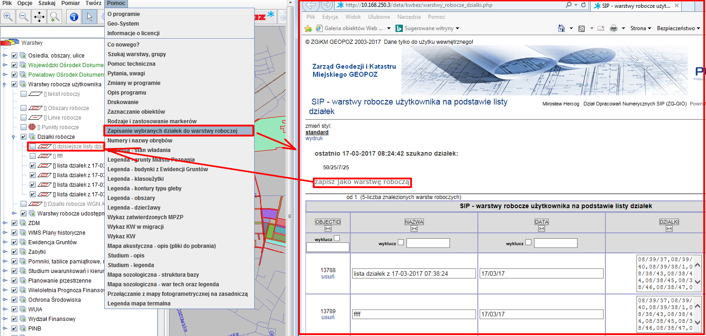
Task: Enable the 'tekst roboczy' layer checkbox
Action: click(x=23, y=94)
